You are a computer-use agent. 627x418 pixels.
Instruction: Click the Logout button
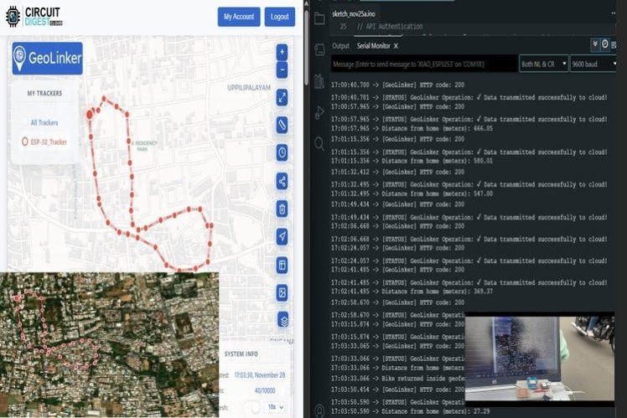tap(280, 17)
